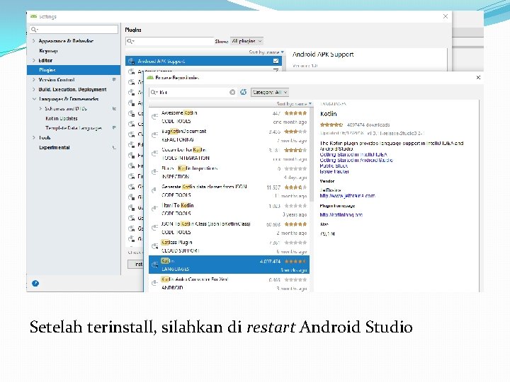The image size is (510, 382).
Task: Close the Settings window
Action: tap(446, 16)
